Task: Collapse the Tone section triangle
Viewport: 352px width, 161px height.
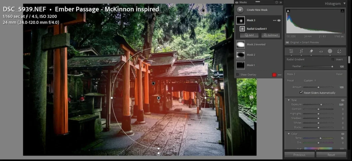Action: pos(289,100)
